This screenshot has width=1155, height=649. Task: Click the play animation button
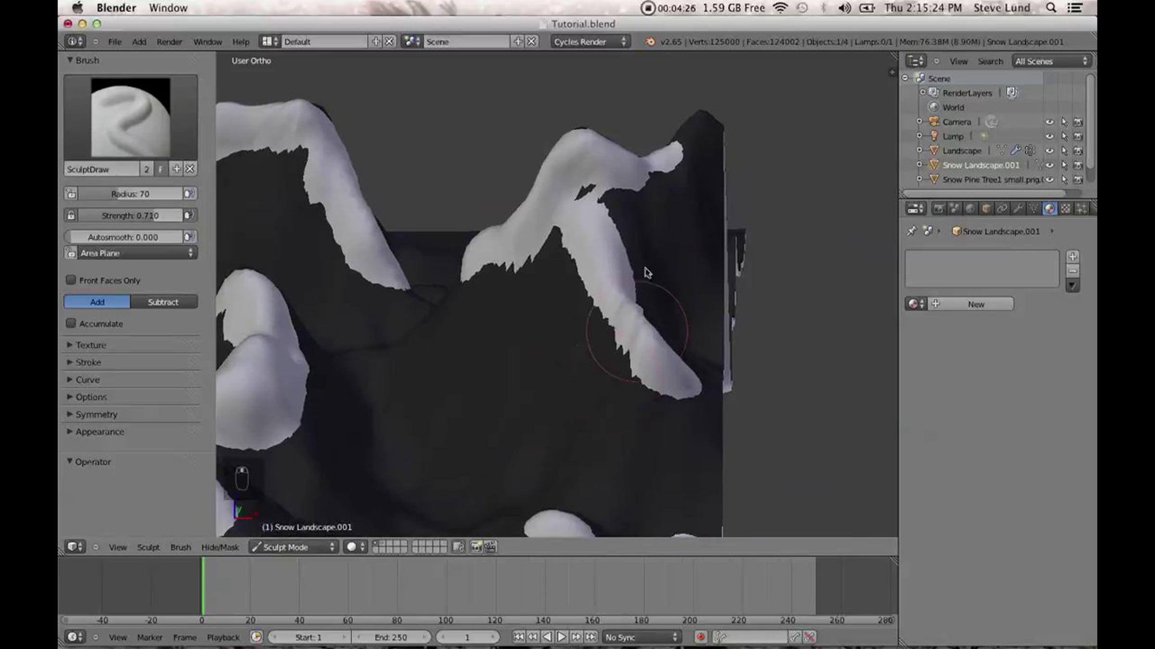tap(561, 637)
